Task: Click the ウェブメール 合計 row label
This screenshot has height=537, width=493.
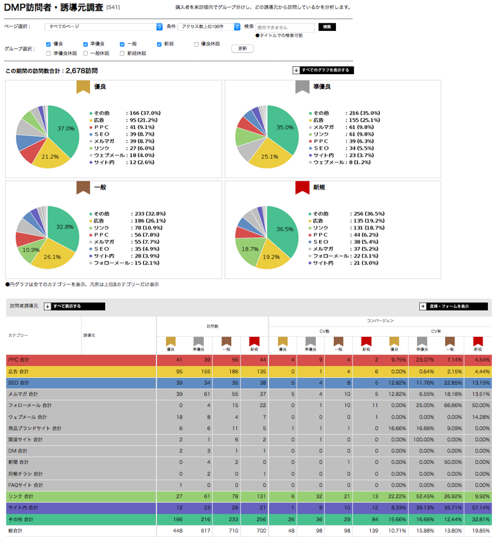Action: (x=28, y=417)
